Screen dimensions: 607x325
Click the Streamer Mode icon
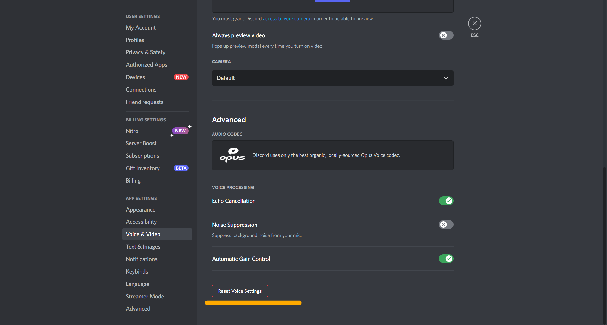145,296
